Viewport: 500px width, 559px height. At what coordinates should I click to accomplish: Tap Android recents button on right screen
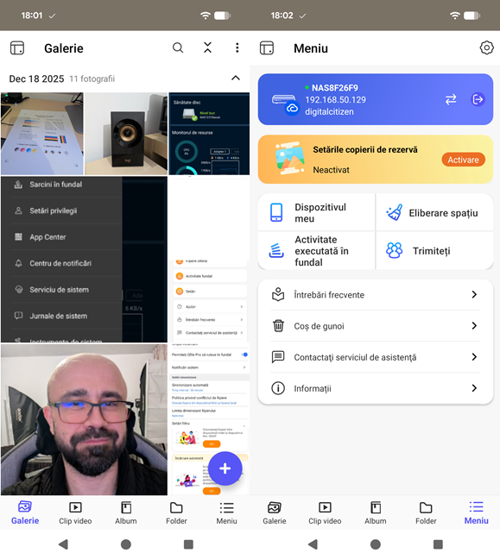pos(438,544)
